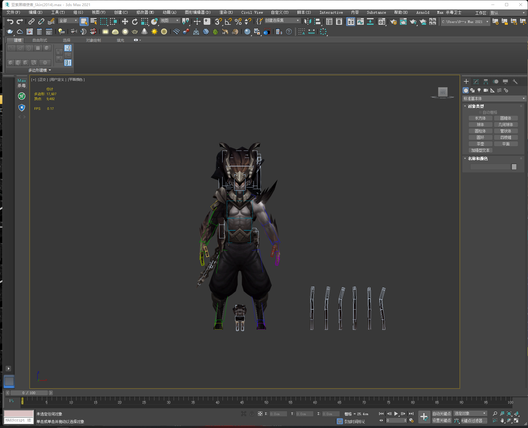This screenshot has width=528, height=428.
Task: Open the Hierarchy panel tab icon
Action: pyautogui.click(x=486, y=81)
